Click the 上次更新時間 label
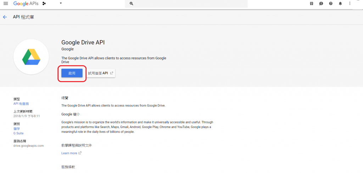Screen dimensions: 363x173 tap(23, 111)
